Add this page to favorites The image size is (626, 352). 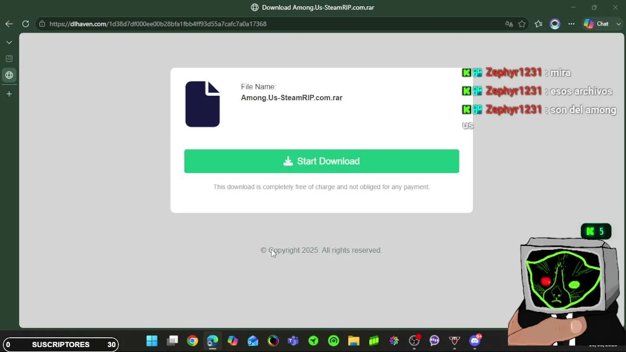click(x=522, y=24)
